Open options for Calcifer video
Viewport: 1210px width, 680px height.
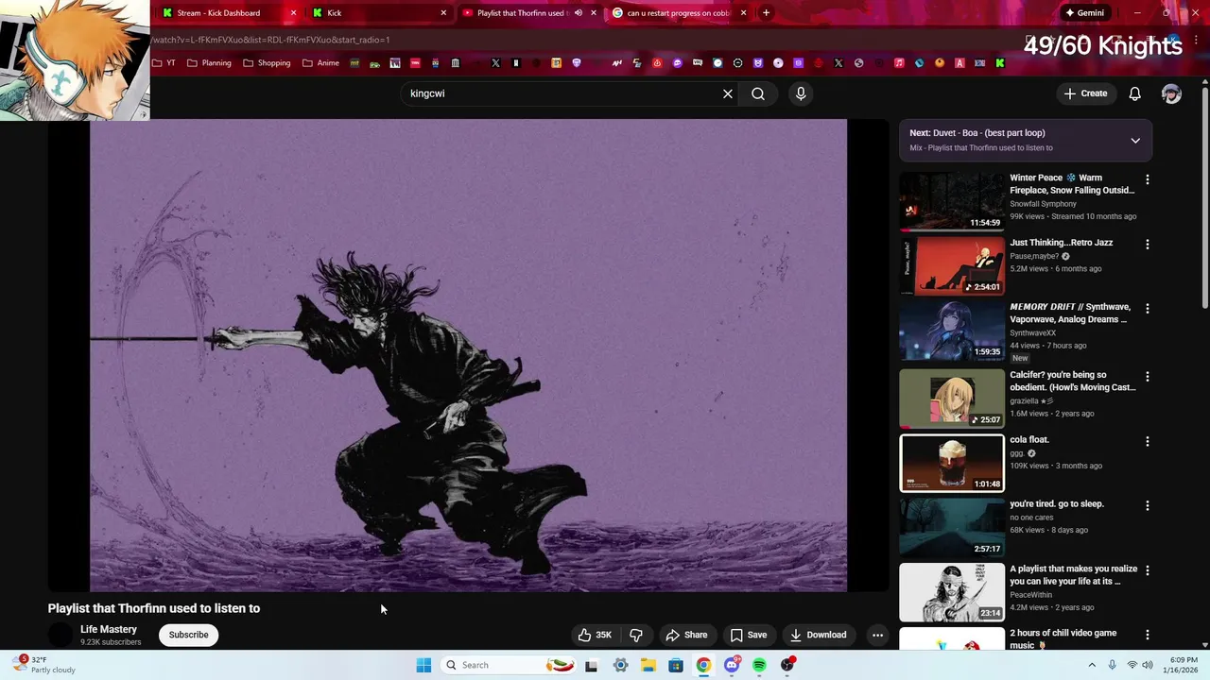tap(1148, 376)
